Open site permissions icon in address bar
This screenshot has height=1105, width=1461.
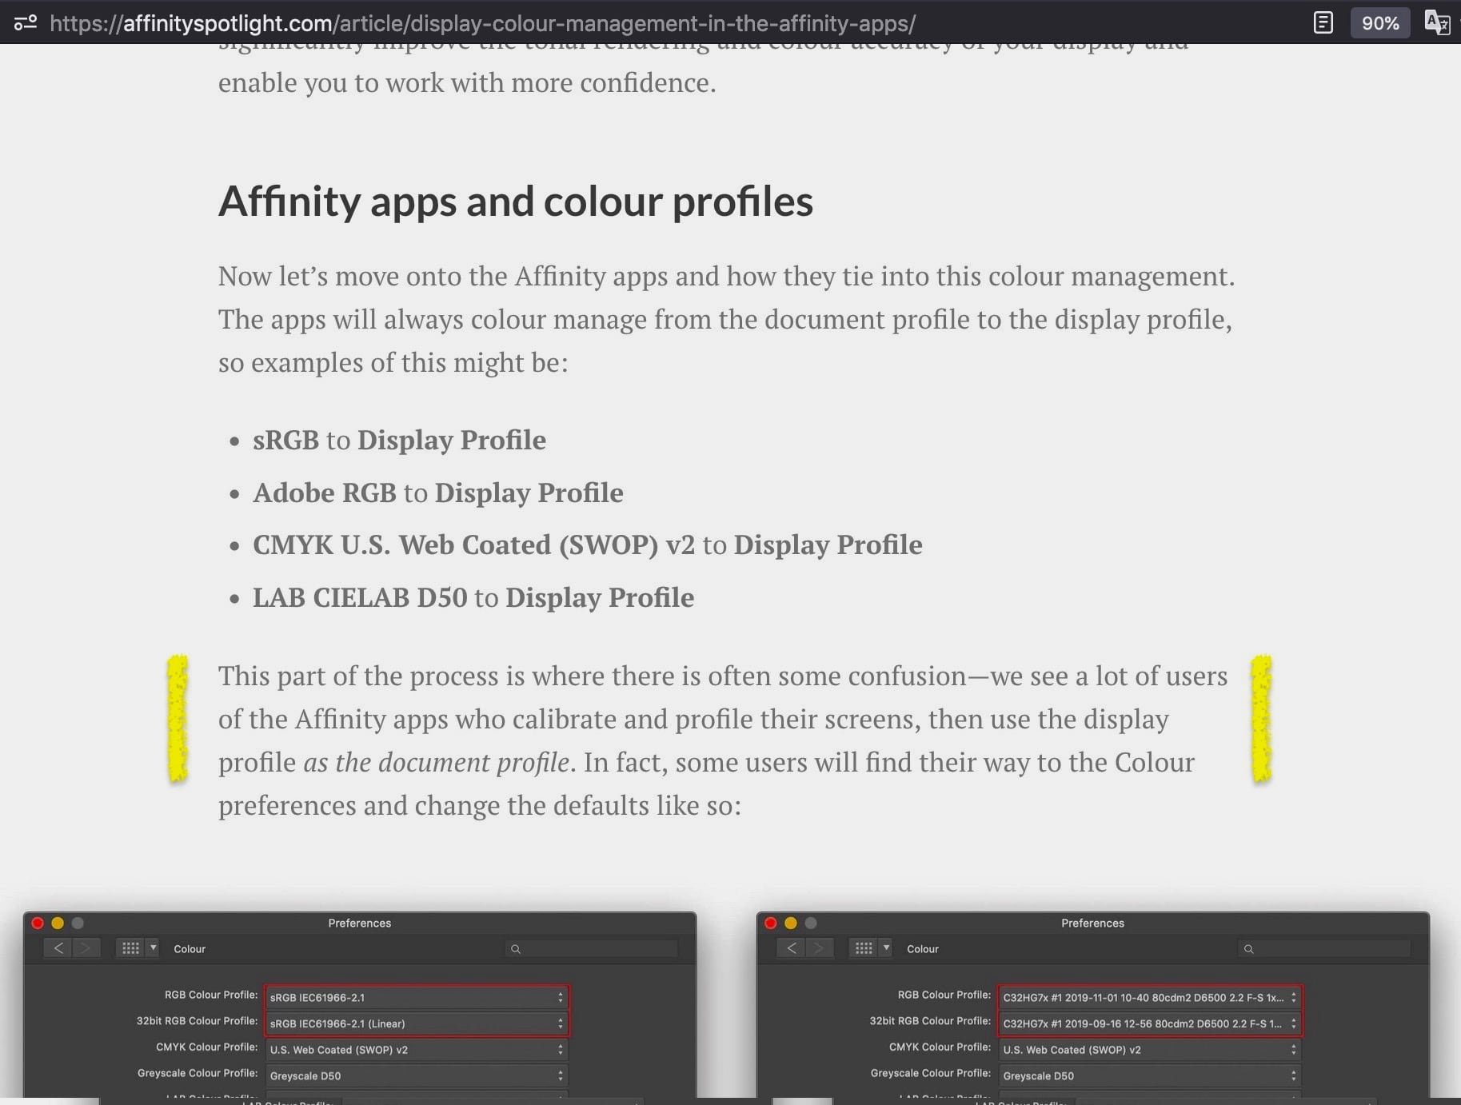(26, 22)
